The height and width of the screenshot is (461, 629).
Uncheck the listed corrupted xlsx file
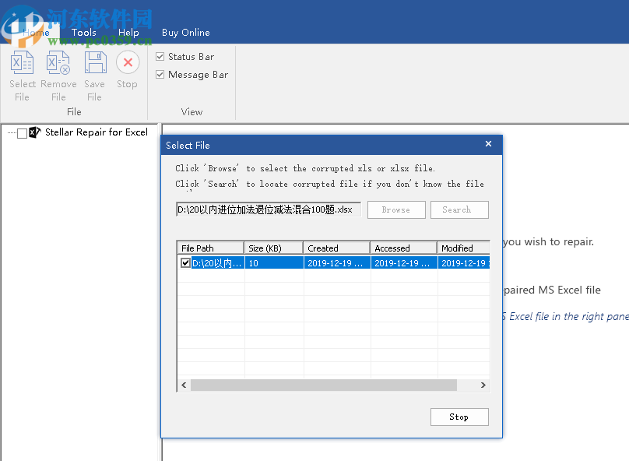tap(185, 262)
